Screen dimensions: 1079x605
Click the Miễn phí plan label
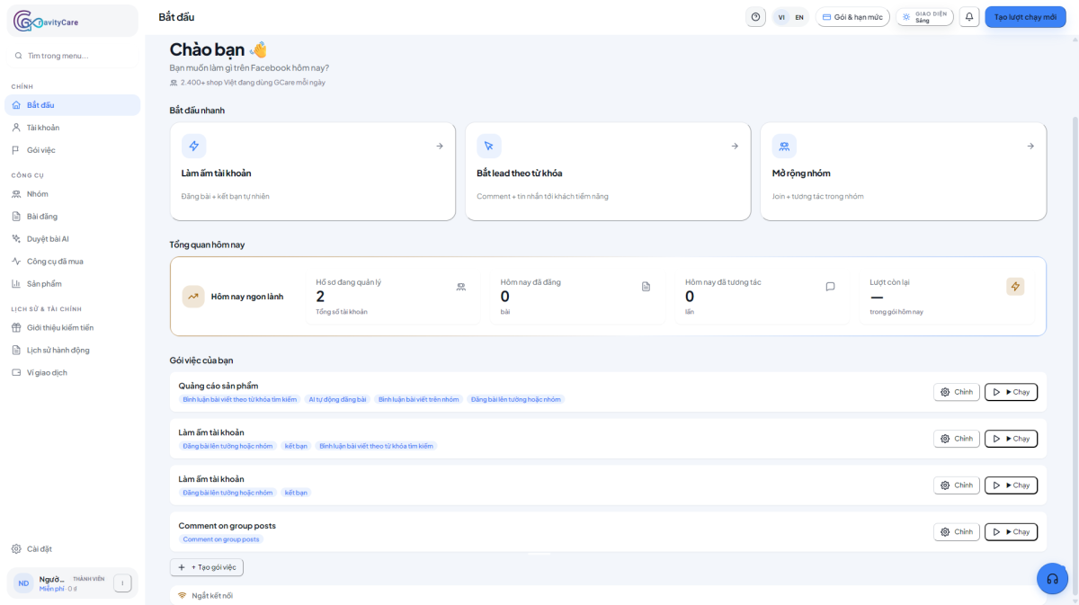(x=52, y=589)
